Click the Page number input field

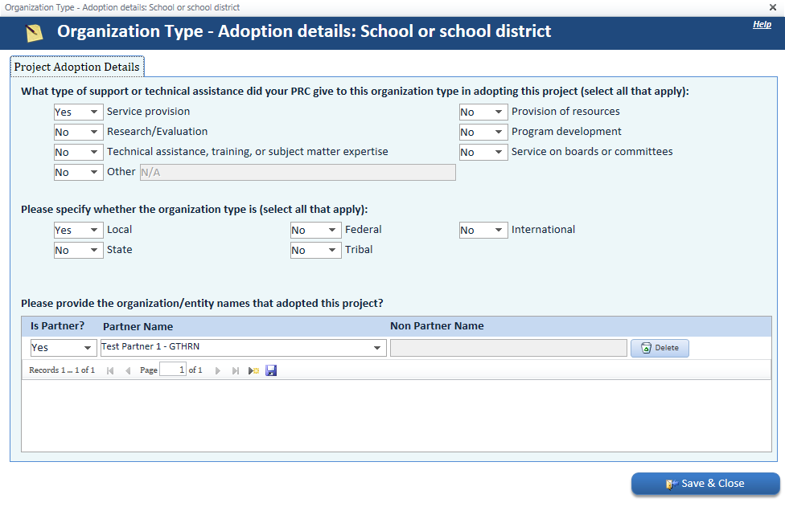click(173, 370)
